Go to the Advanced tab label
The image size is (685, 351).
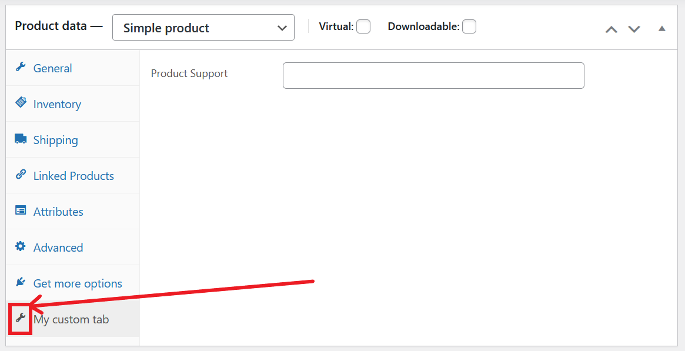[x=58, y=248]
